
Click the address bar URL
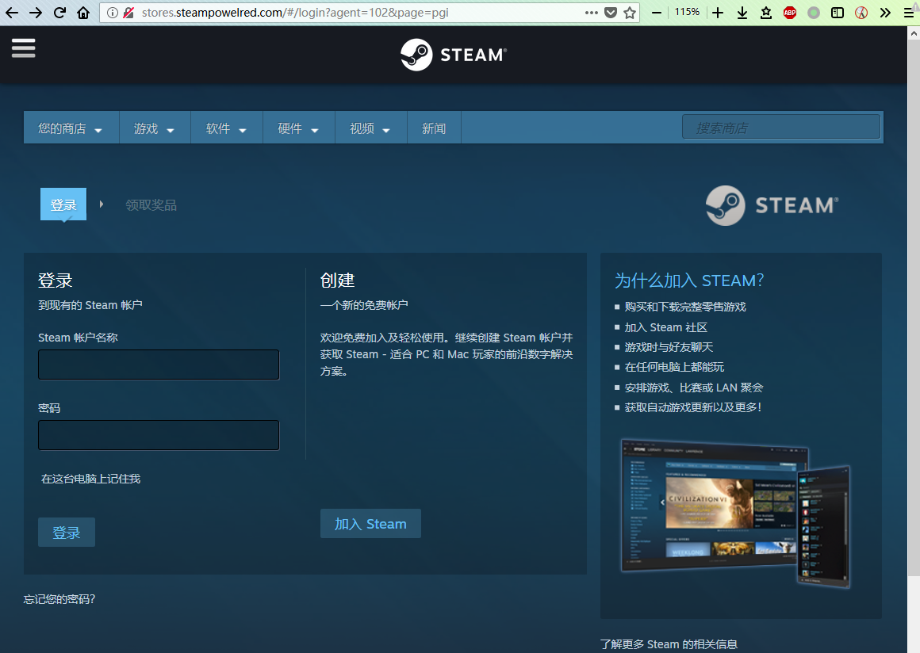294,13
